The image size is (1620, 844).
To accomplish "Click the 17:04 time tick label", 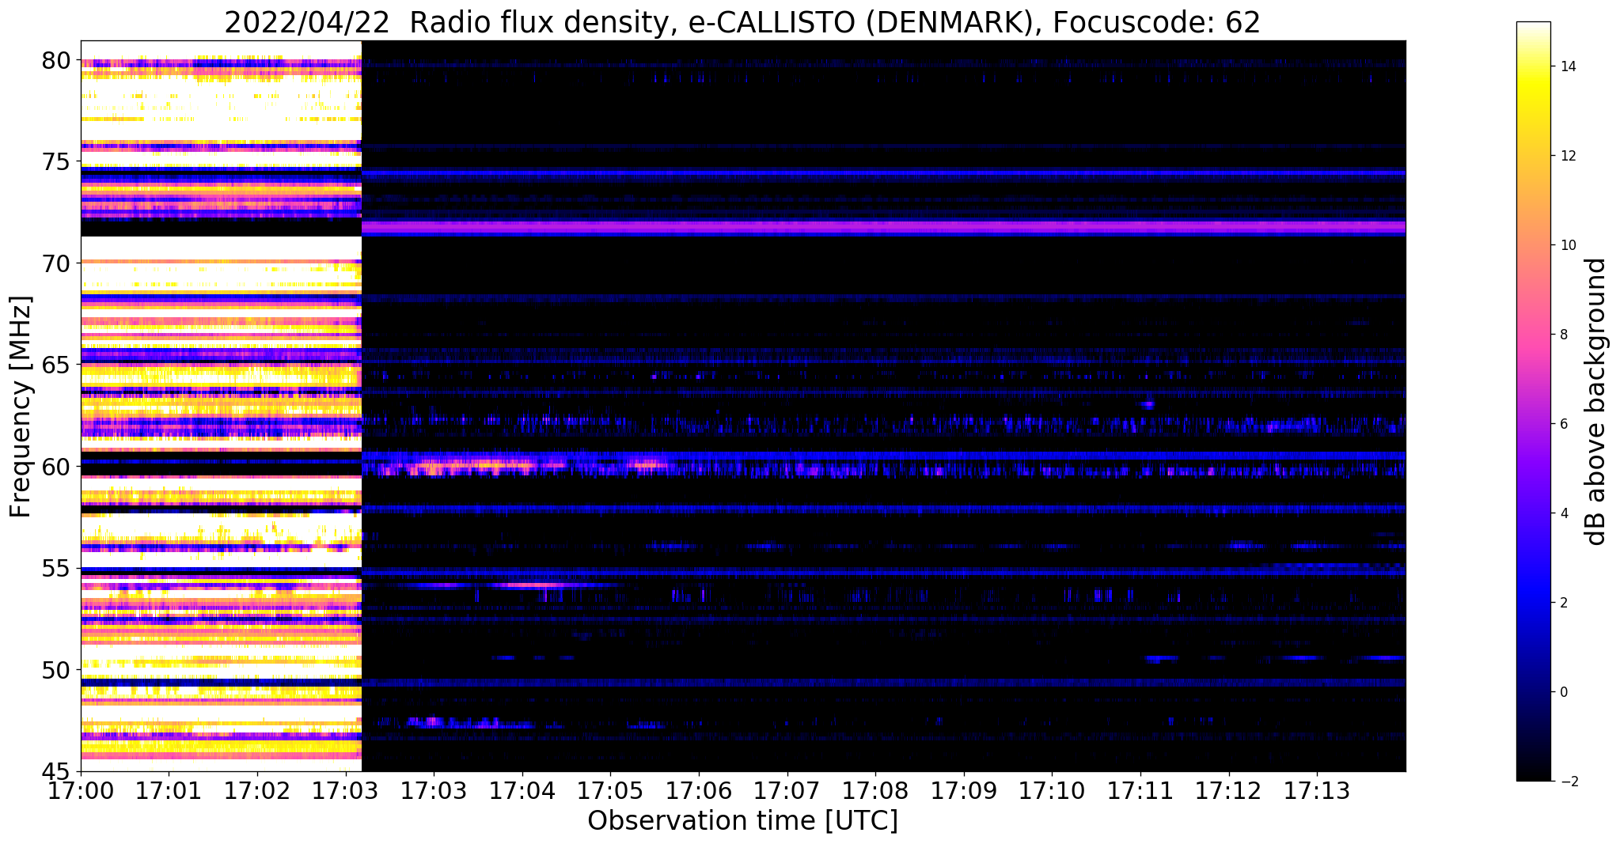I will (x=522, y=792).
